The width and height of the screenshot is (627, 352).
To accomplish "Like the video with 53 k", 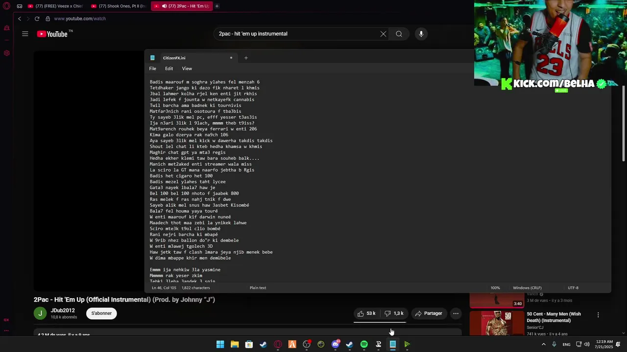I will (x=366, y=313).
